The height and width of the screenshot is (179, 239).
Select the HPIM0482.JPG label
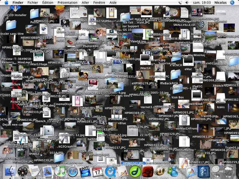[x=159, y=119]
